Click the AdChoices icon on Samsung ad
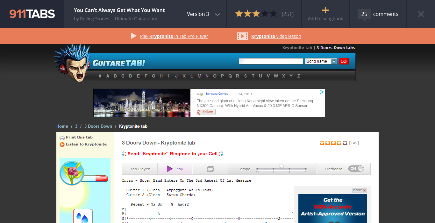The height and width of the screenshot is (223, 435). (322, 92)
